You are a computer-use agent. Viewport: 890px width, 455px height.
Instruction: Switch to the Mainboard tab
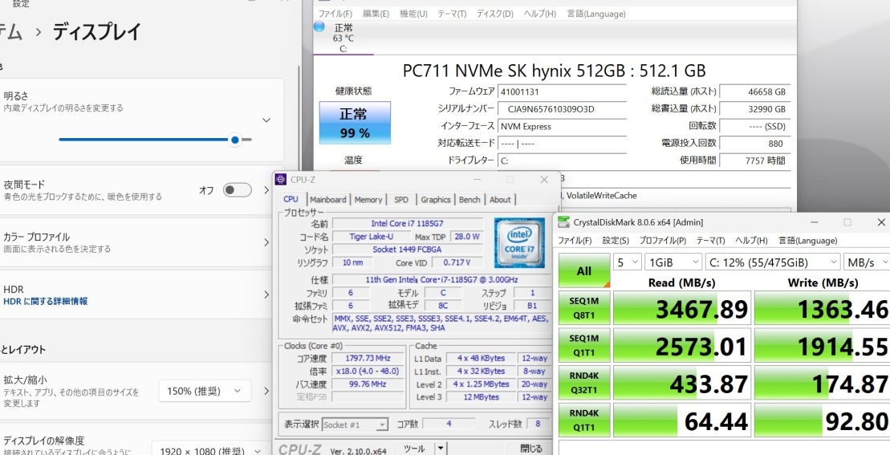pyautogui.click(x=327, y=200)
